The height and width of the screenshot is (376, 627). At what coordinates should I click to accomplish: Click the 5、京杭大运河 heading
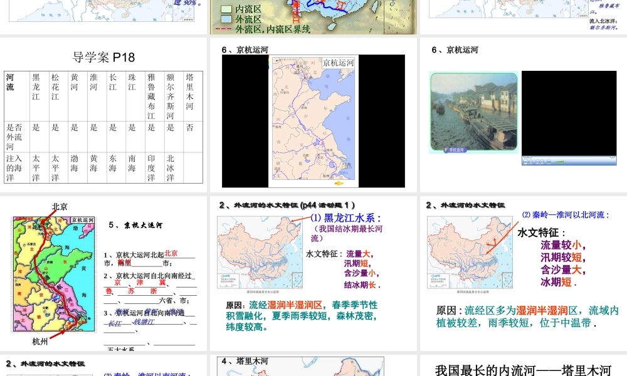coord(135,225)
